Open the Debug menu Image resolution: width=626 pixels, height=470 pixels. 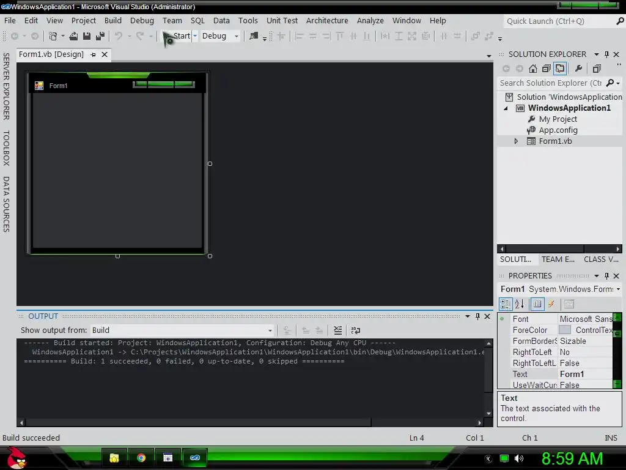[142, 20]
